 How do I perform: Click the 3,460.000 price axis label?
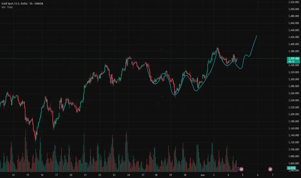pyautogui.click(x=294, y=23)
